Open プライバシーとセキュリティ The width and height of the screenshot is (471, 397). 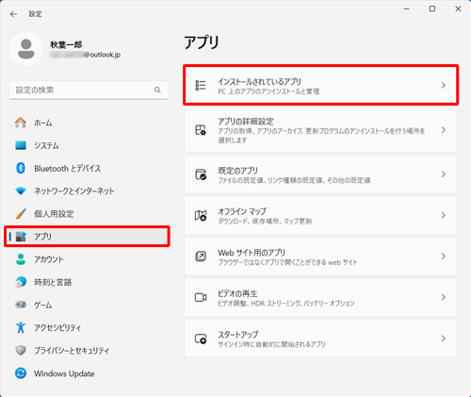(88, 350)
